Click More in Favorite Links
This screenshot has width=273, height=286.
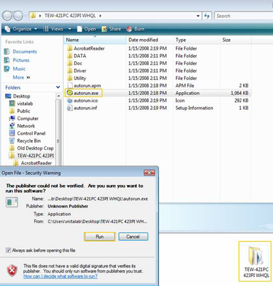(x=21, y=77)
